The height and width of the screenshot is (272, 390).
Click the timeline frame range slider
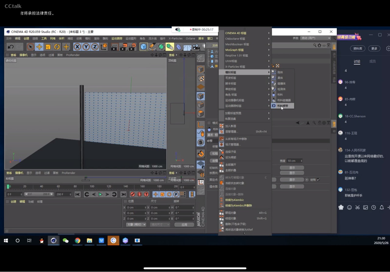pos(39,194)
